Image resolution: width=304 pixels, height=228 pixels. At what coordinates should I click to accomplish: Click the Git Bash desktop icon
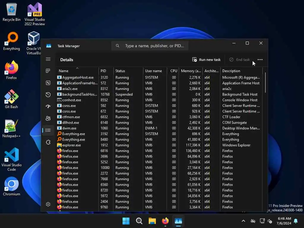click(x=12, y=99)
